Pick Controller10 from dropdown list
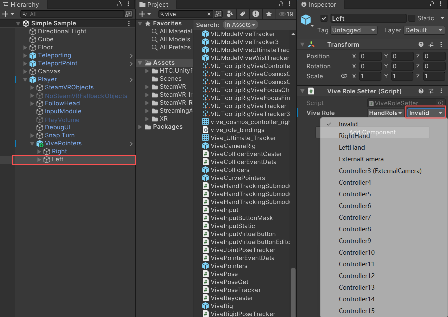 383,252
